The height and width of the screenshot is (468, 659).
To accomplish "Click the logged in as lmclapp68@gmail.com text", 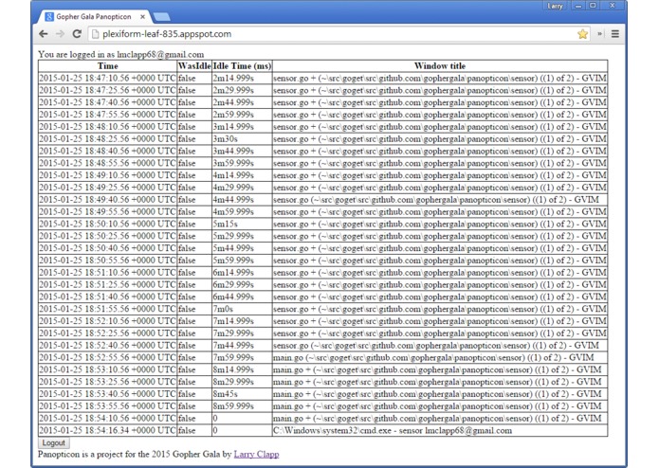I will click(121, 54).
